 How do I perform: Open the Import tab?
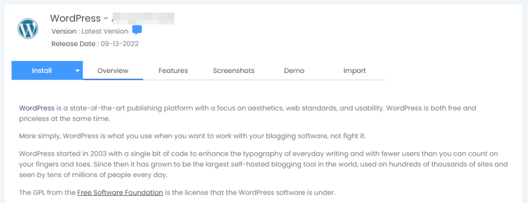pos(355,71)
